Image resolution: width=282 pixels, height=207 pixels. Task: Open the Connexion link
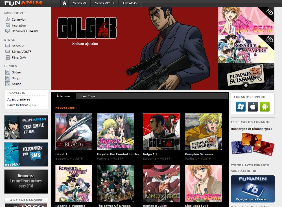point(19,19)
